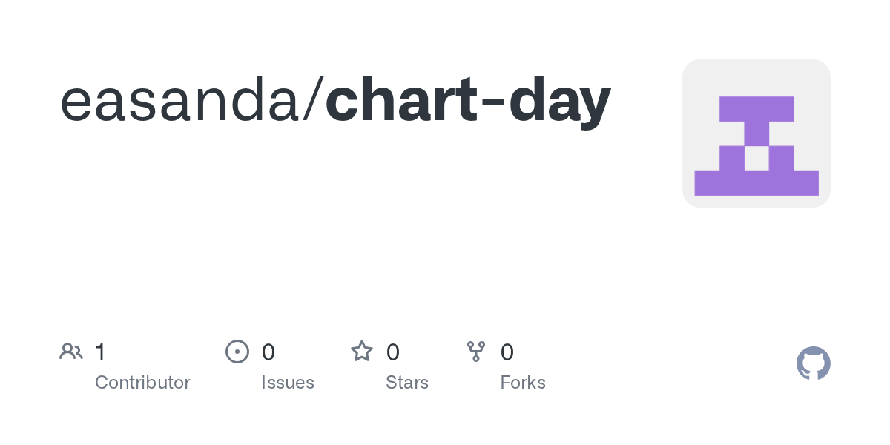Open the GitHub Octocat logo
Viewport: 890px width, 445px height.
[813, 363]
